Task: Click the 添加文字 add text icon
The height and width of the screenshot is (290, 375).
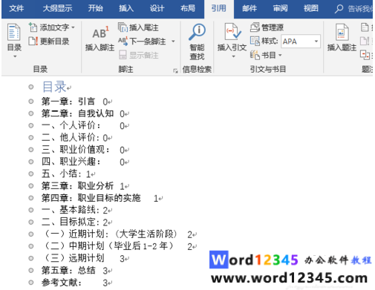Action: (x=33, y=27)
